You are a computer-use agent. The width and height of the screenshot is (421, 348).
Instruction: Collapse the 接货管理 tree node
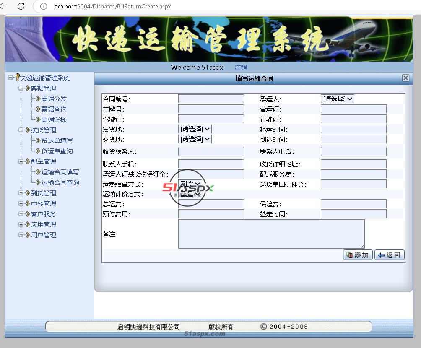point(21,130)
